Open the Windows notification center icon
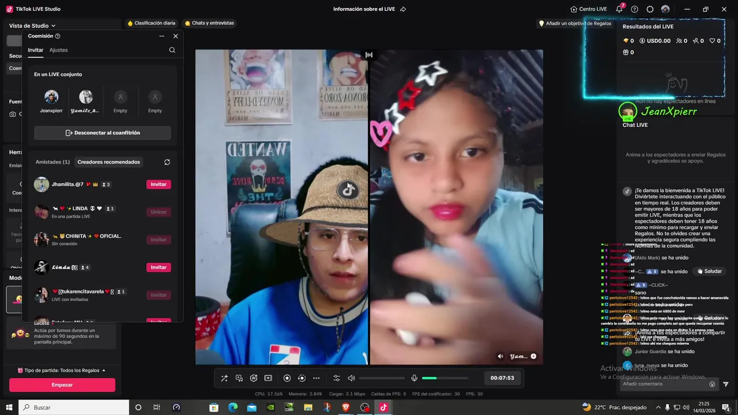This screenshot has height=415, width=738. [726, 408]
